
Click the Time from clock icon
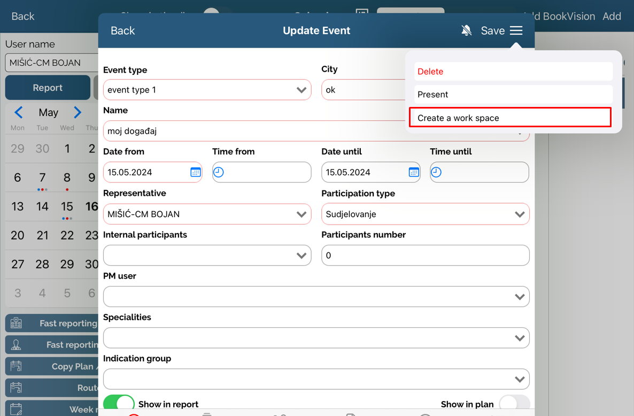(219, 172)
